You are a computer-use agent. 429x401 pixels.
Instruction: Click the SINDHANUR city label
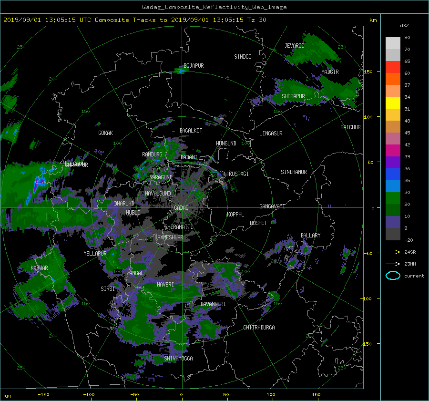coord(294,172)
